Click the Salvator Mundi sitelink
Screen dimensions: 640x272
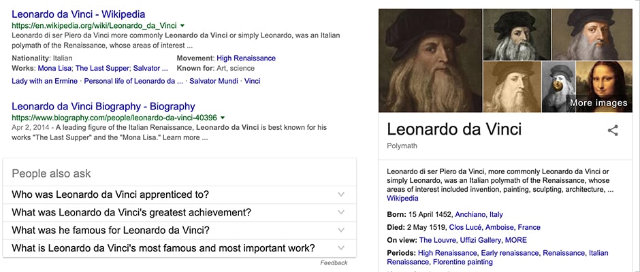(214, 81)
